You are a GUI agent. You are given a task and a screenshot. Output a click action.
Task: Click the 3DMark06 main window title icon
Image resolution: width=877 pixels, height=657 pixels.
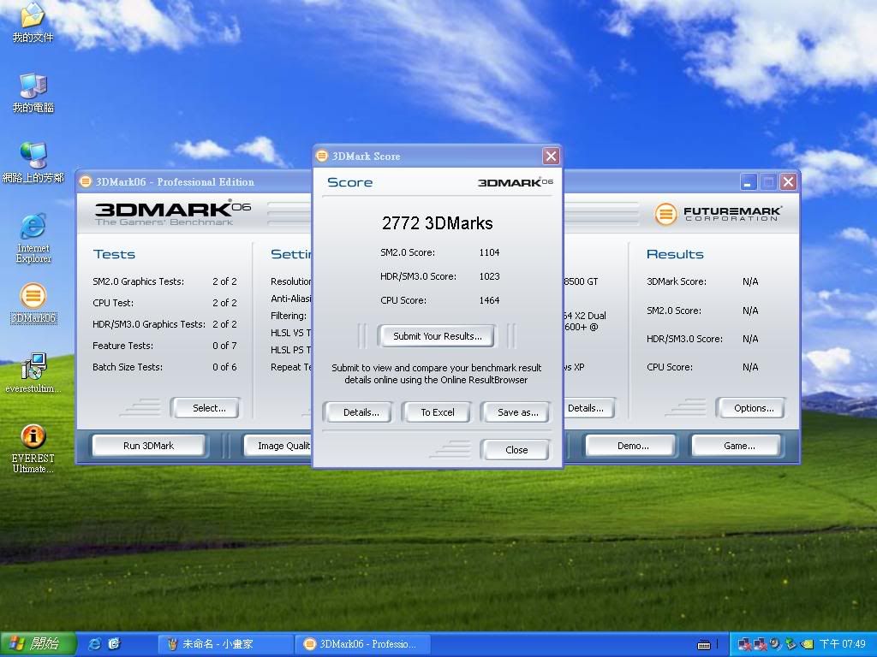click(x=85, y=181)
